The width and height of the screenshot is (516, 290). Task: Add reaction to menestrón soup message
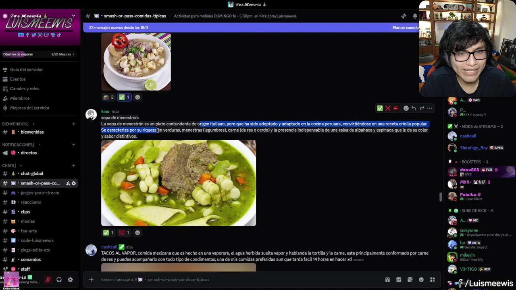(x=137, y=232)
